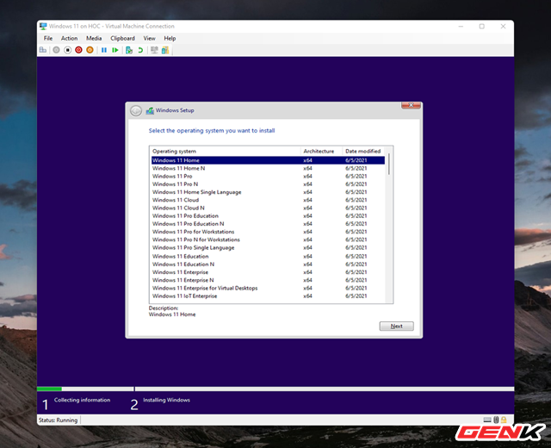Screen dimensions: 551x448
Task: Click the red Shut Down icon
Action: [x=78, y=50]
